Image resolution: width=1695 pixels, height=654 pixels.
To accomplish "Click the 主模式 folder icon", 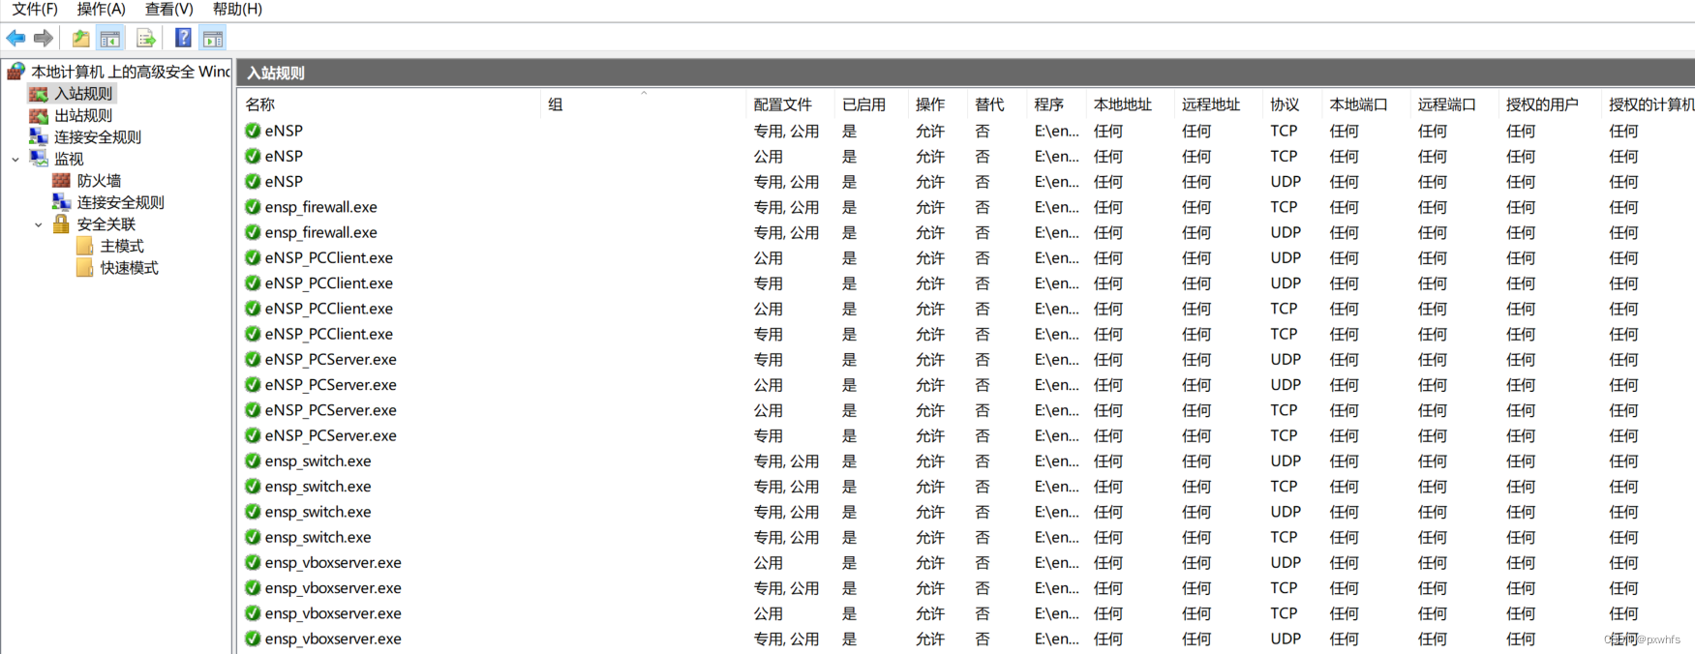I will pos(85,246).
